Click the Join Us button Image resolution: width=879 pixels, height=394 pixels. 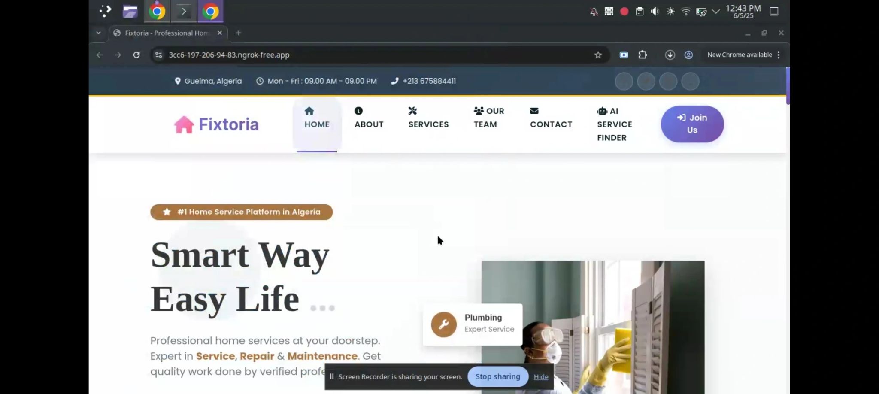pos(692,124)
